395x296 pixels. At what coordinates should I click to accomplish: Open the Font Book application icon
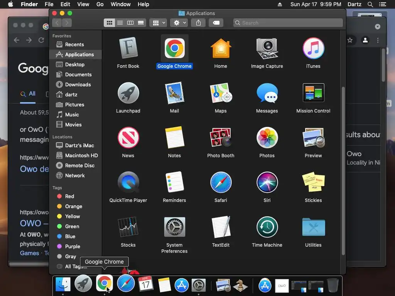(x=128, y=48)
